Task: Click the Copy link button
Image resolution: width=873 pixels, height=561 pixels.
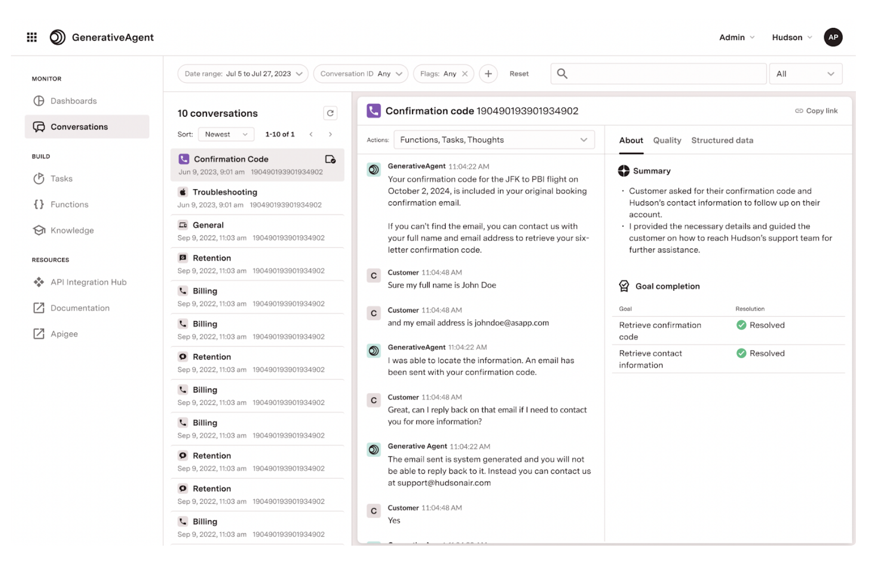Action: (x=816, y=111)
